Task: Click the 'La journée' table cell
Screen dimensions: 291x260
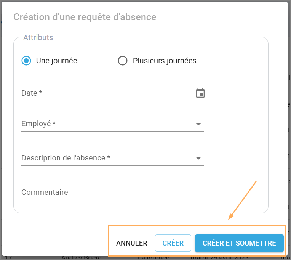Action: 153,258
